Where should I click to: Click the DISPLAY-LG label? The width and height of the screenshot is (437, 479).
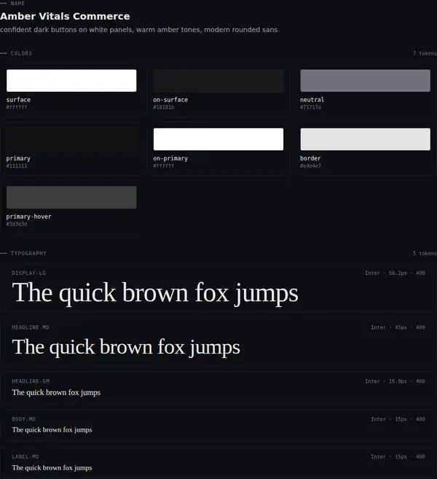pyautogui.click(x=28, y=273)
